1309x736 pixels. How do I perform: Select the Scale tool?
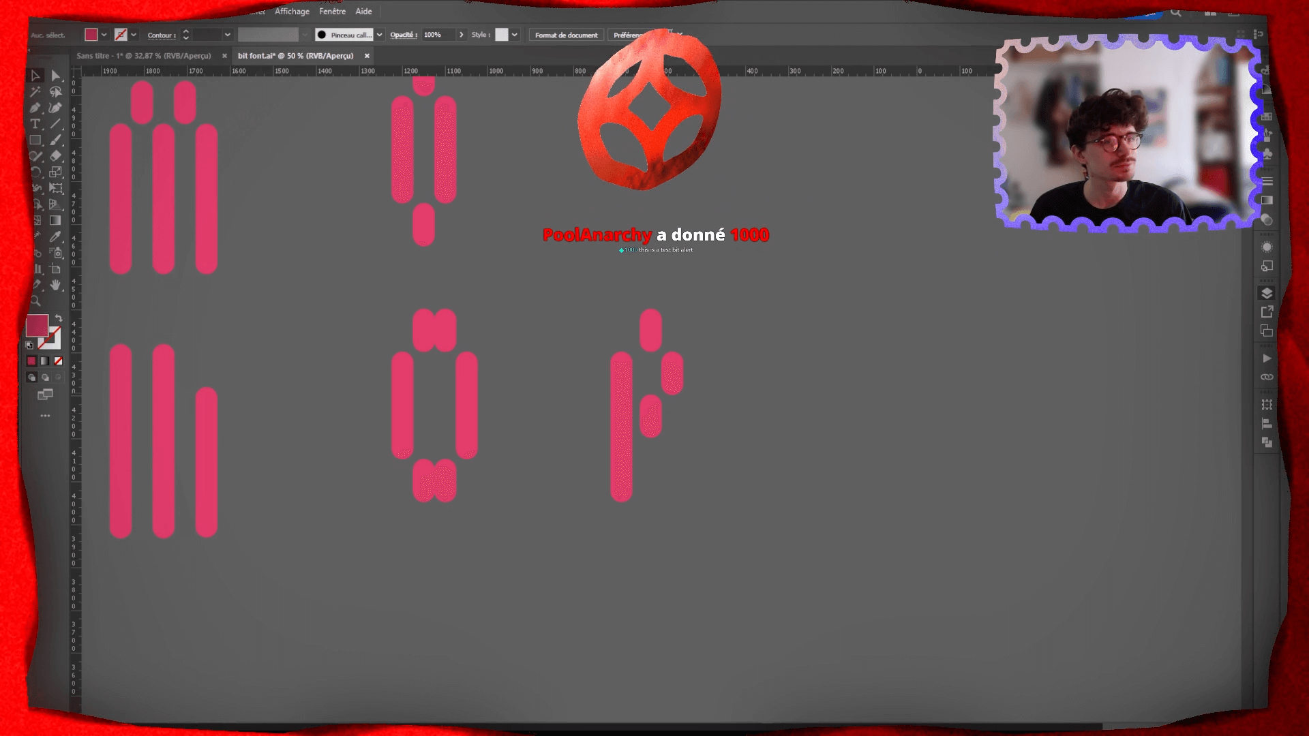point(56,172)
